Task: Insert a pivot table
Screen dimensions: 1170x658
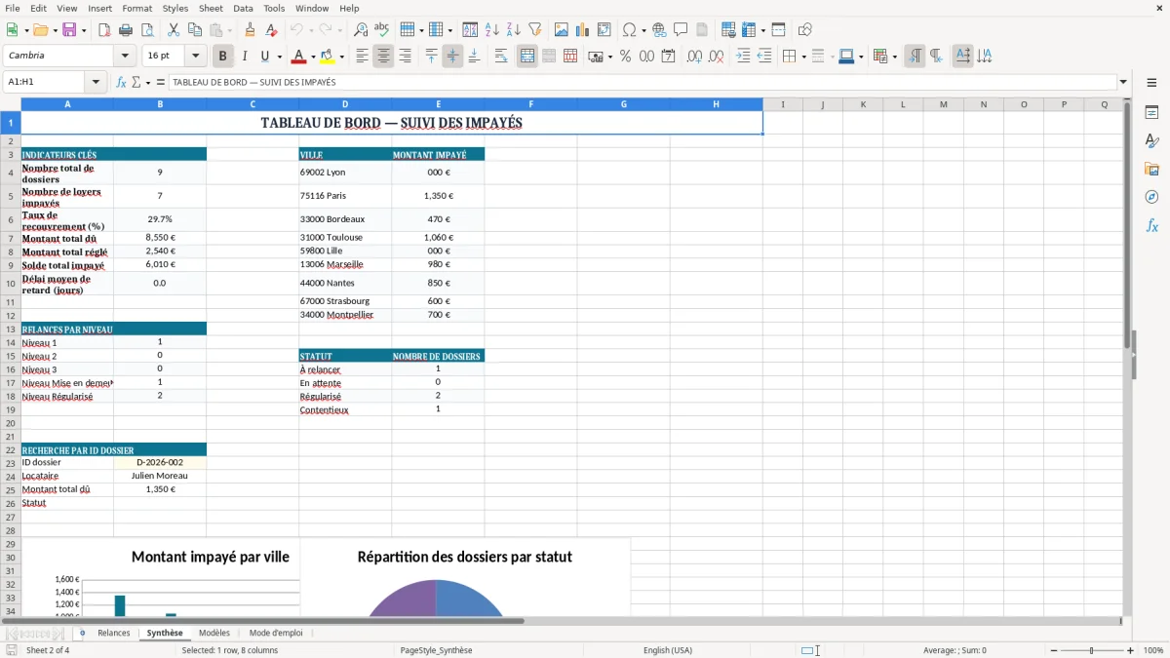Action: pyautogui.click(x=604, y=29)
